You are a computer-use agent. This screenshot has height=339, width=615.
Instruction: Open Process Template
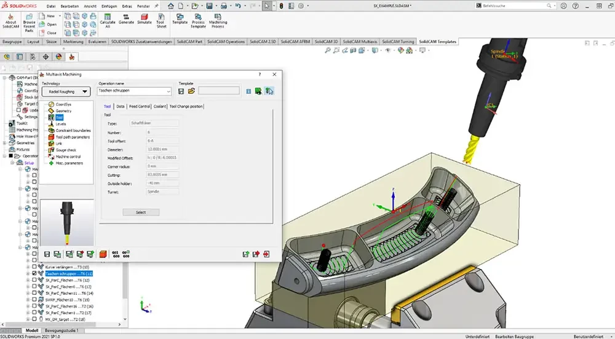[x=199, y=21]
